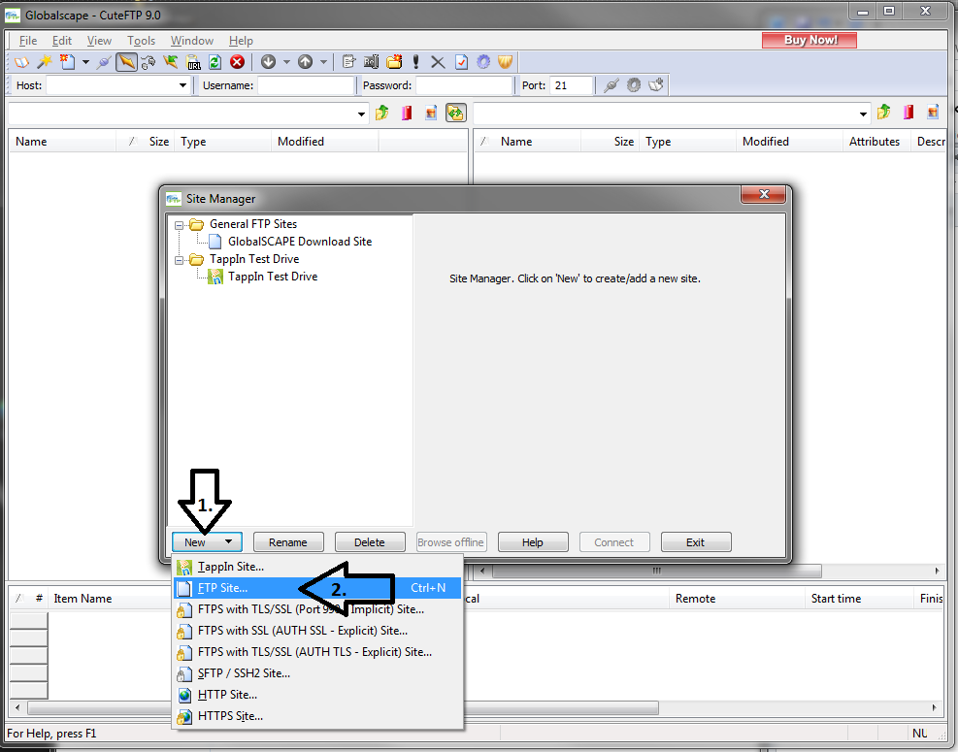This screenshot has width=958, height=752.
Task: Click the Delete button in Site Manager
Action: [x=370, y=542]
